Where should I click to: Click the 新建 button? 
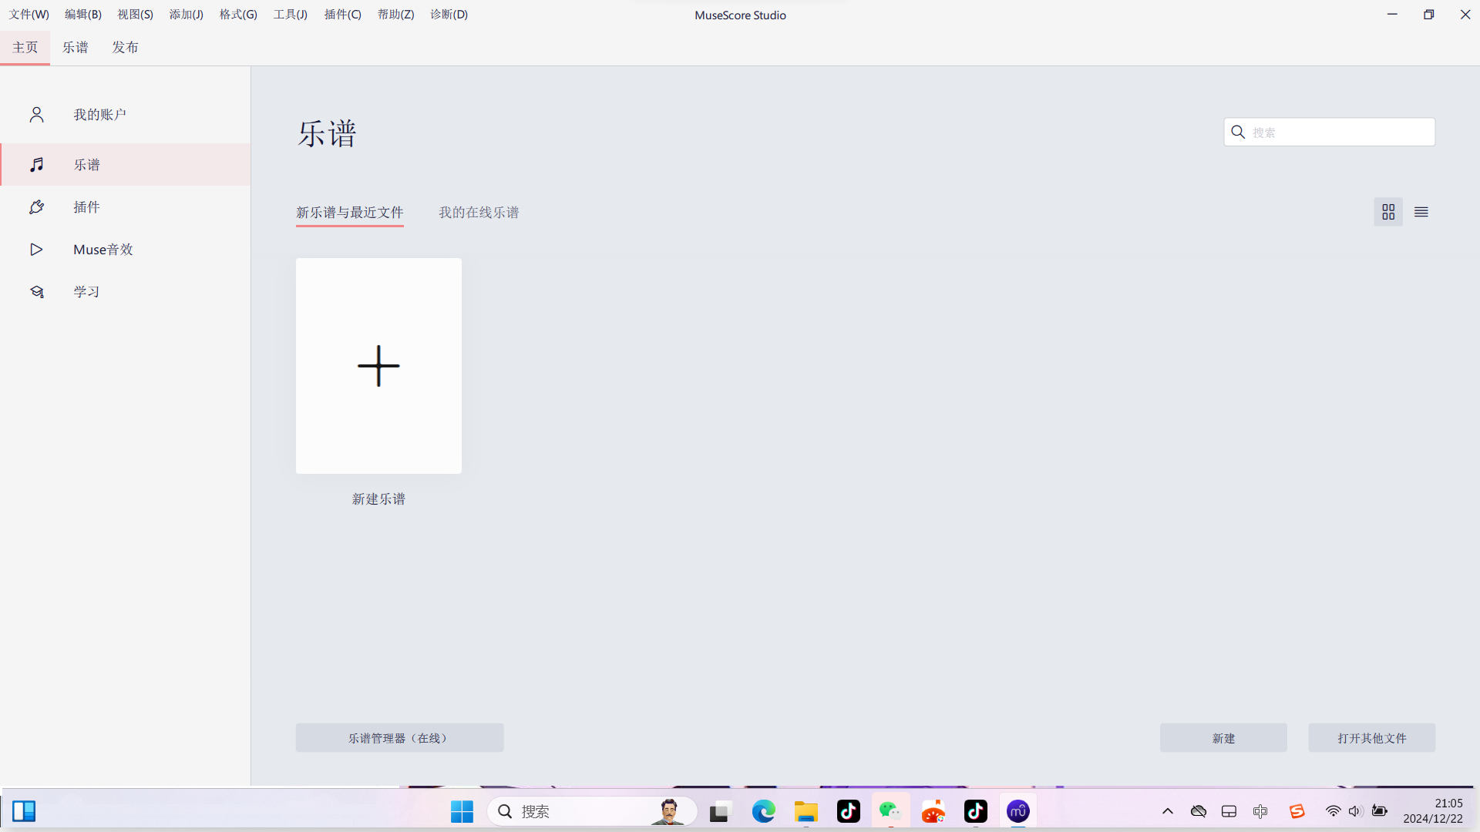pyautogui.click(x=1223, y=738)
